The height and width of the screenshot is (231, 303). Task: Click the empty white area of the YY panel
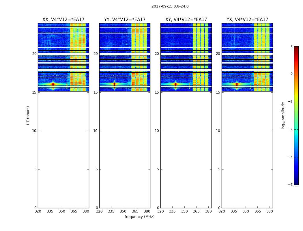tap(125, 150)
